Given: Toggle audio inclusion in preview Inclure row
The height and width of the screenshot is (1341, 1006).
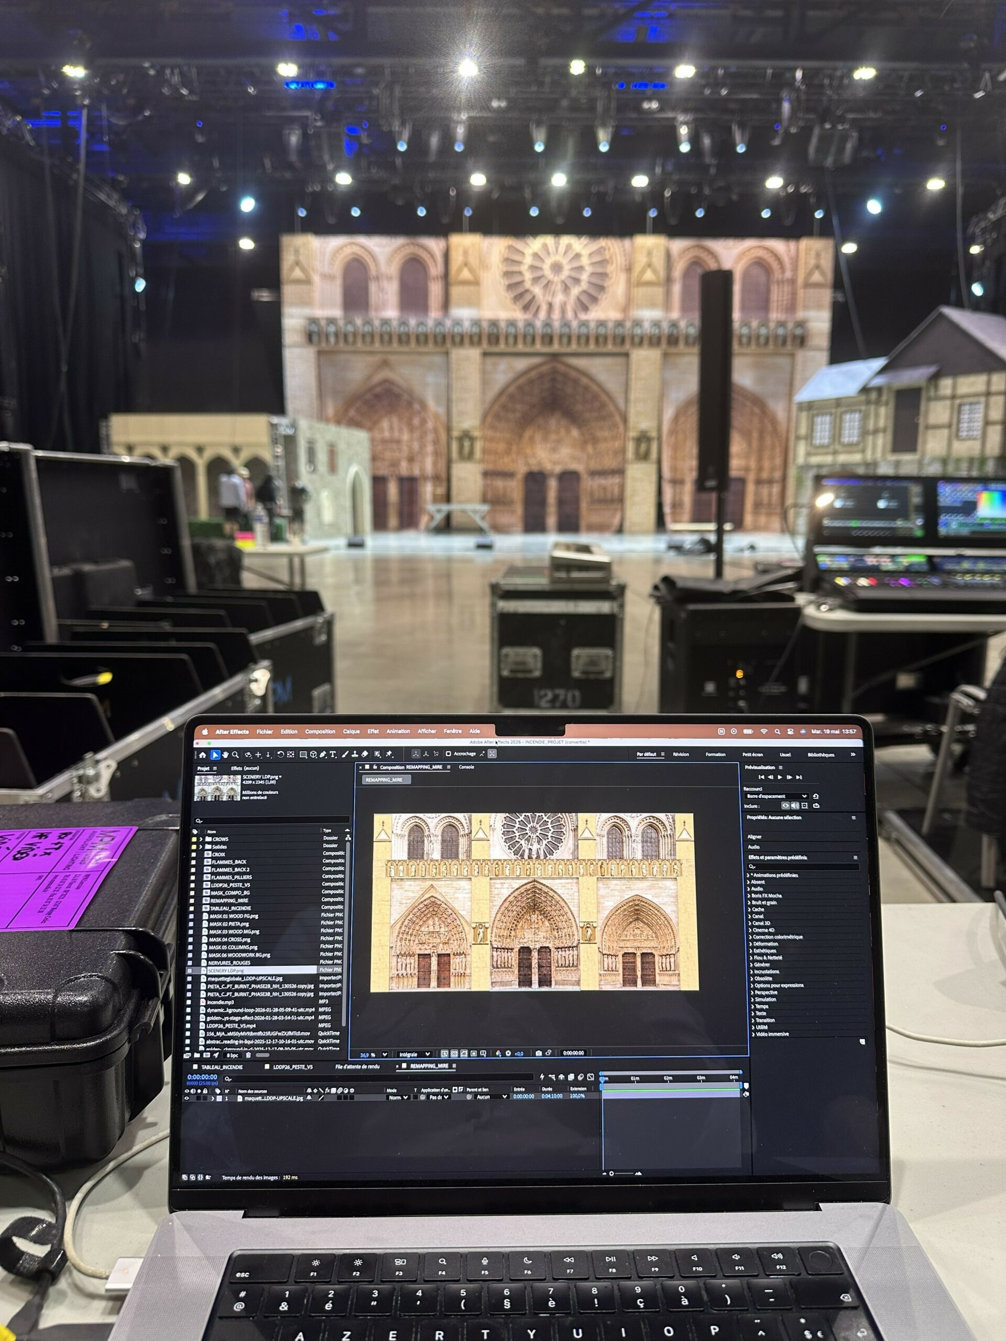Looking at the screenshot, I should tap(794, 806).
